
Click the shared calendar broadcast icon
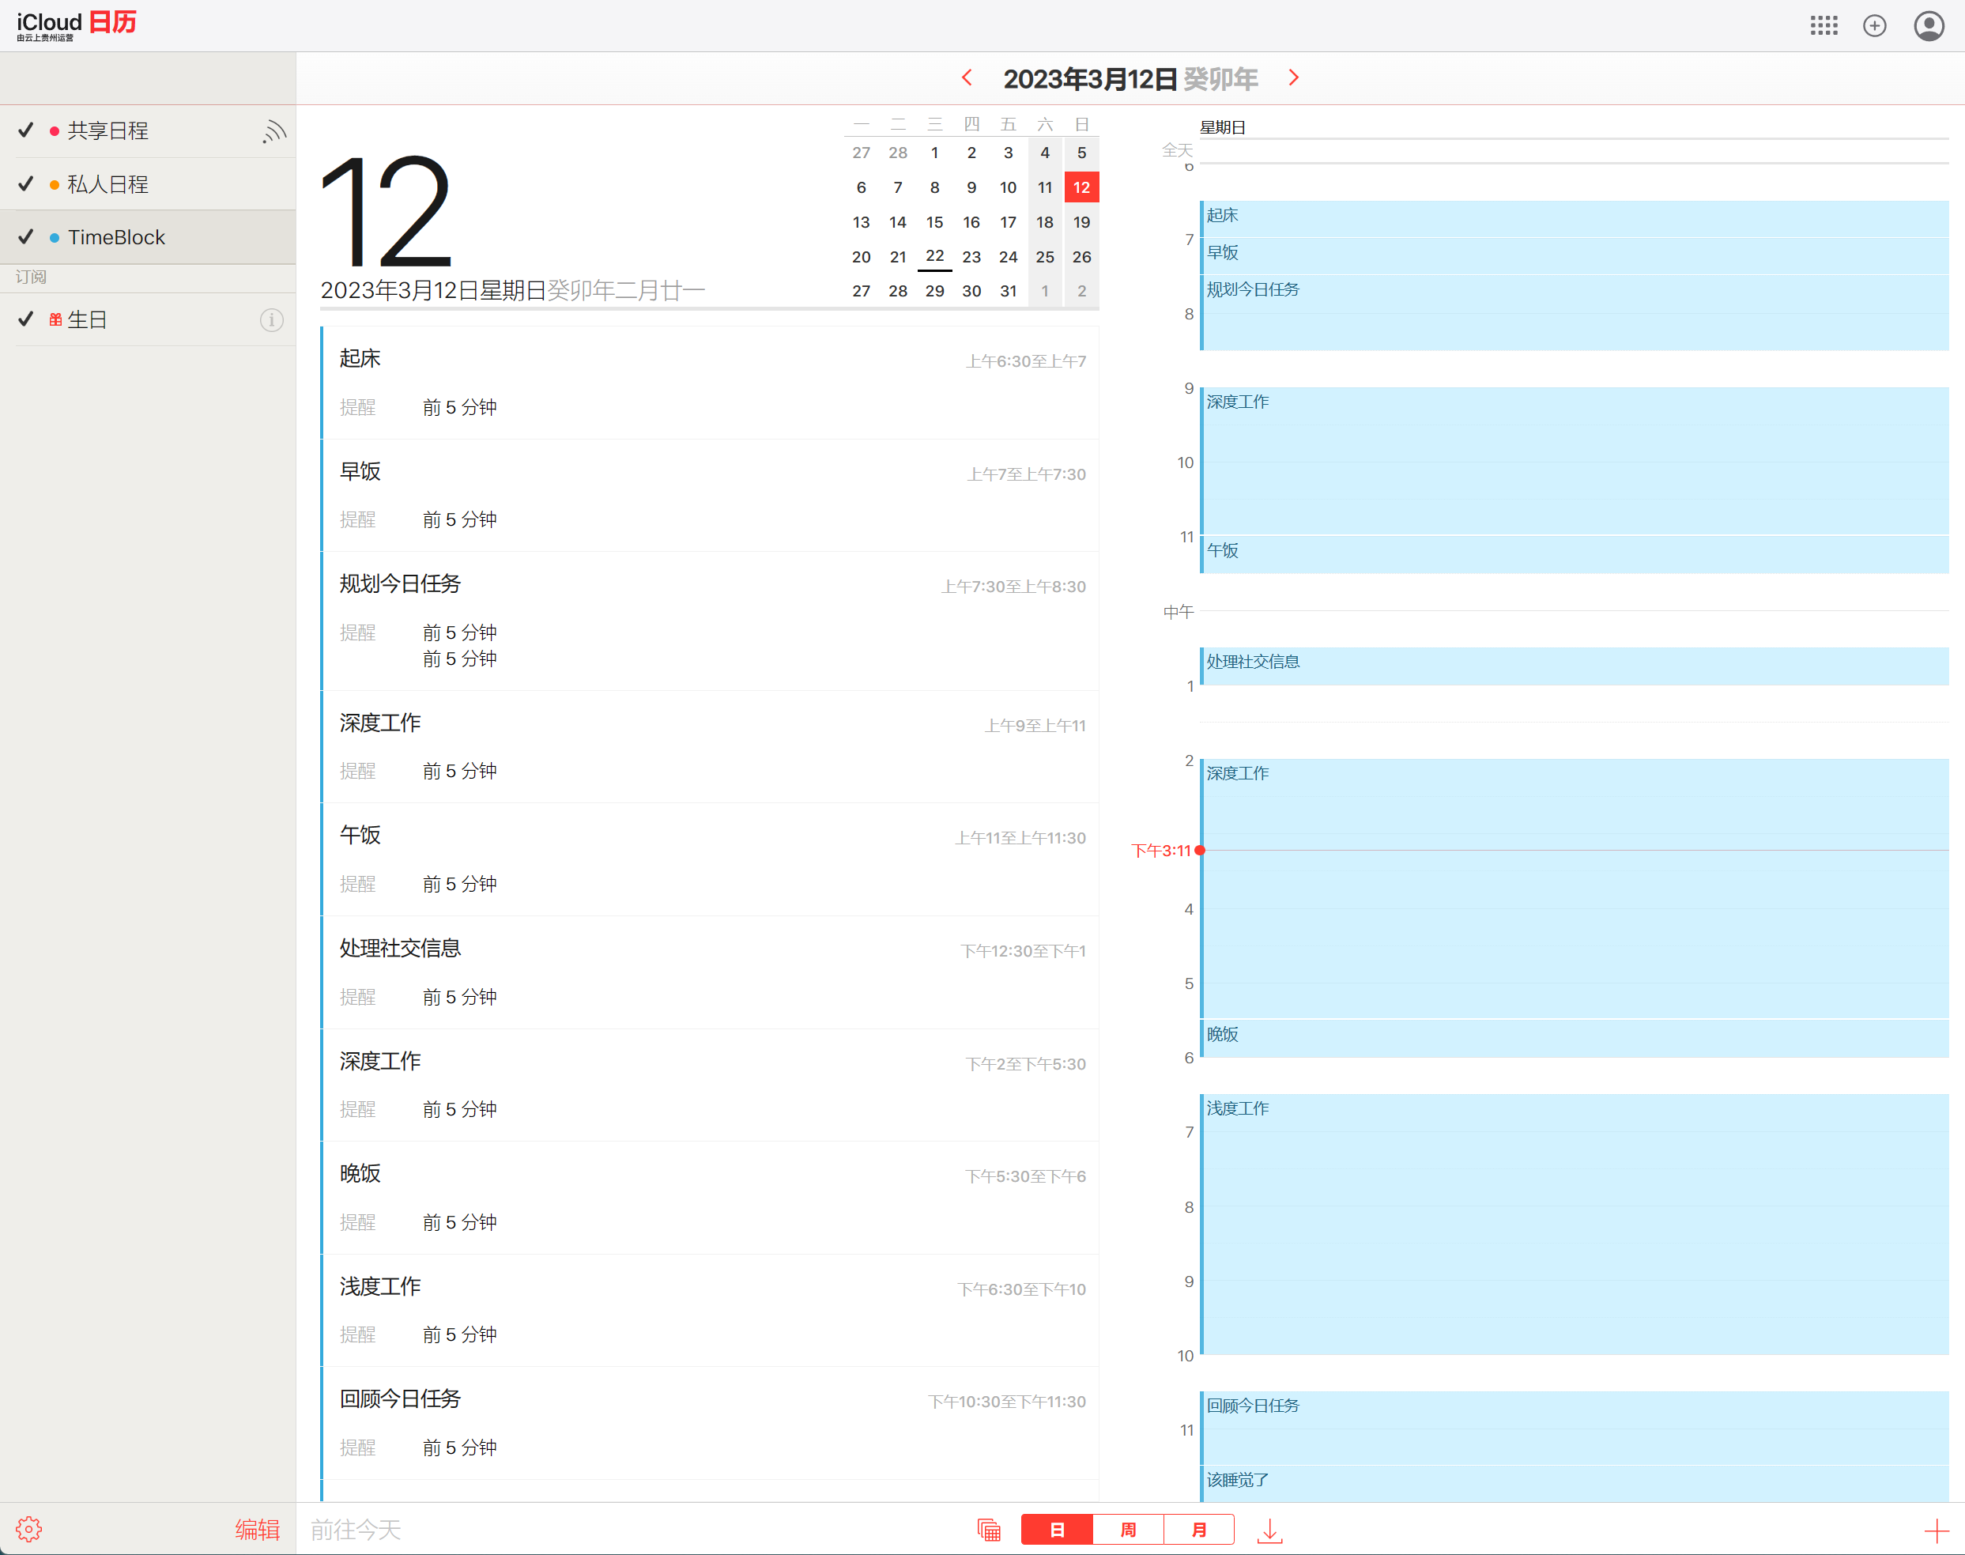click(x=274, y=131)
